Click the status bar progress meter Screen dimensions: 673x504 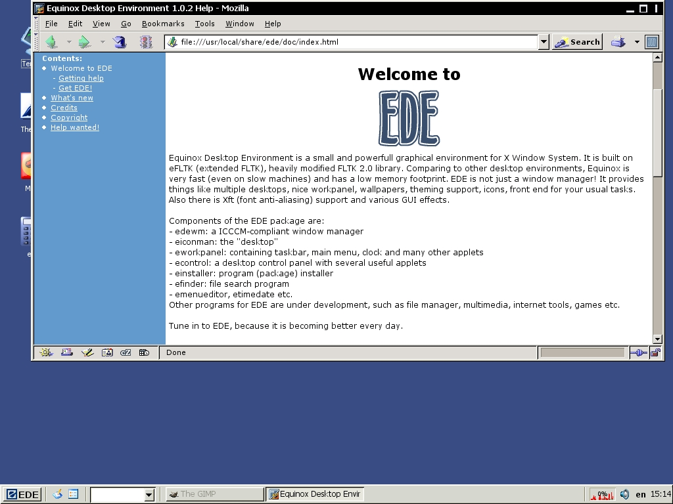(582, 352)
